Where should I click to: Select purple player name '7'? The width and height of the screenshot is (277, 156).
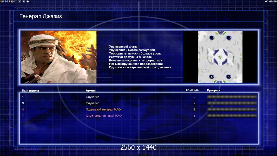[23, 116]
